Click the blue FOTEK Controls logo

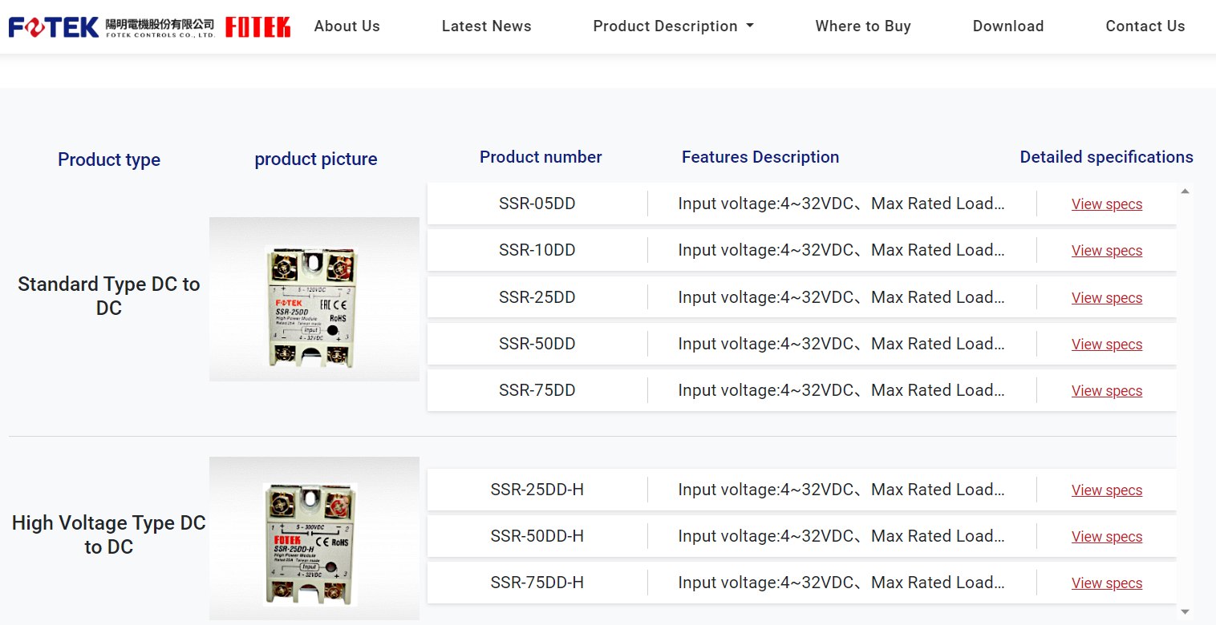click(x=111, y=27)
